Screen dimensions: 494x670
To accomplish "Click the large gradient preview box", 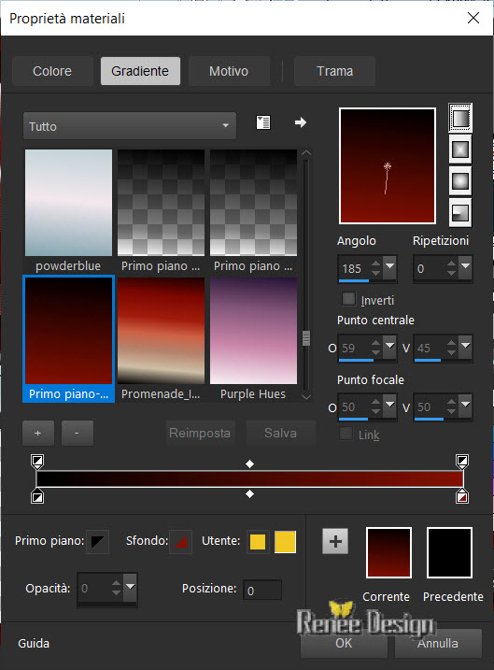I will tap(388, 165).
